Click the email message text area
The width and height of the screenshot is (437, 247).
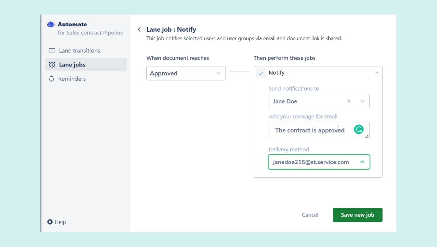click(310, 130)
